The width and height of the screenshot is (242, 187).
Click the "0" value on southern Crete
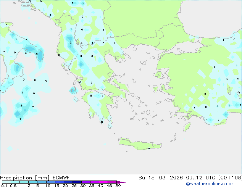coord(149,148)
